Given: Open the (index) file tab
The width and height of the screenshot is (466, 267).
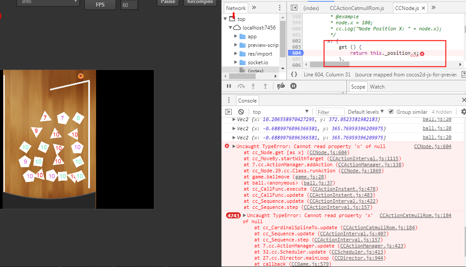Looking at the screenshot, I should coord(311,8).
